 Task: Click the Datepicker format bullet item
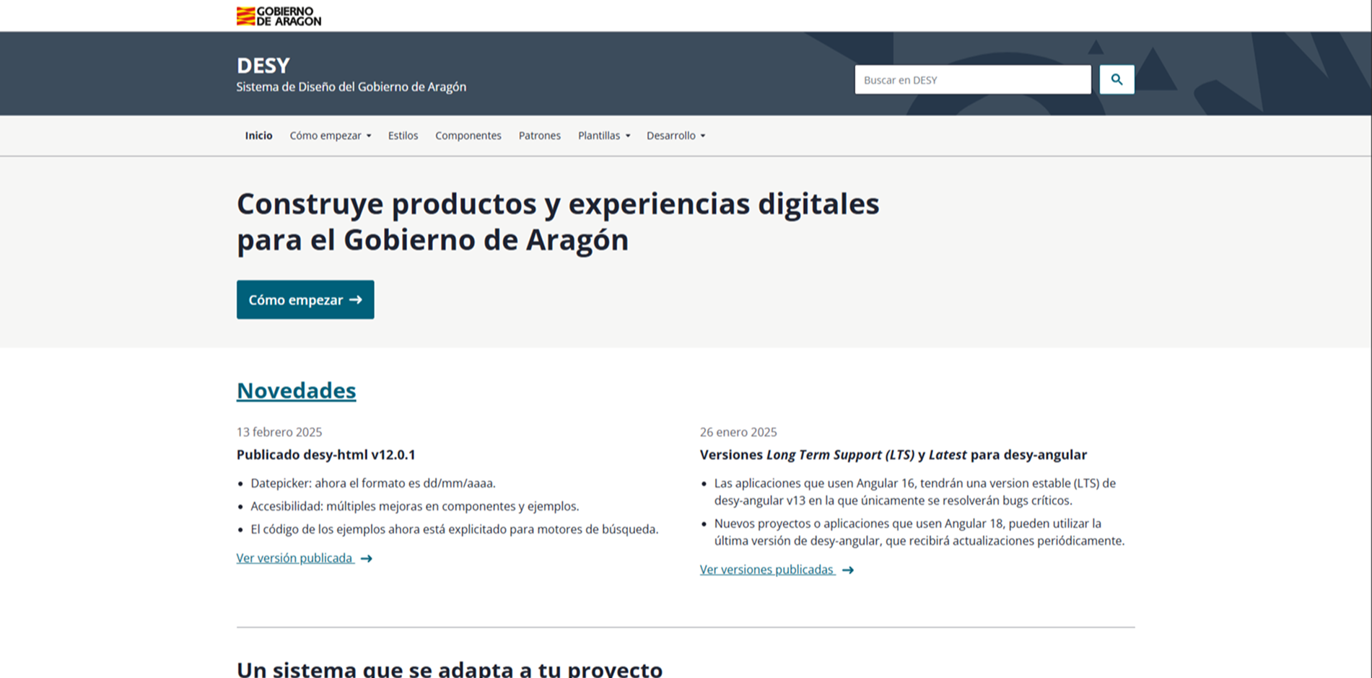click(373, 483)
